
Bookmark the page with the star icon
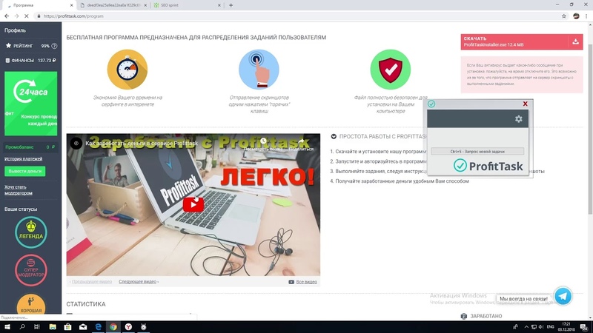pos(564,16)
